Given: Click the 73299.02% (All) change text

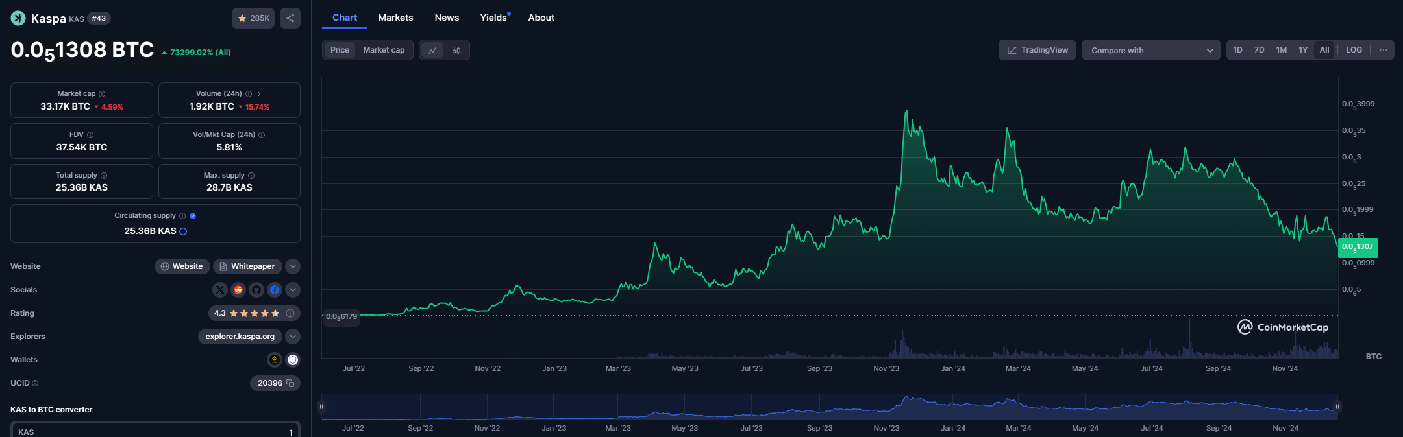Looking at the screenshot, I should [x=200, y=53].
